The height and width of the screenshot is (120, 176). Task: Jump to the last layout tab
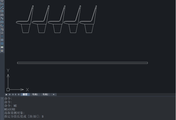19,94
